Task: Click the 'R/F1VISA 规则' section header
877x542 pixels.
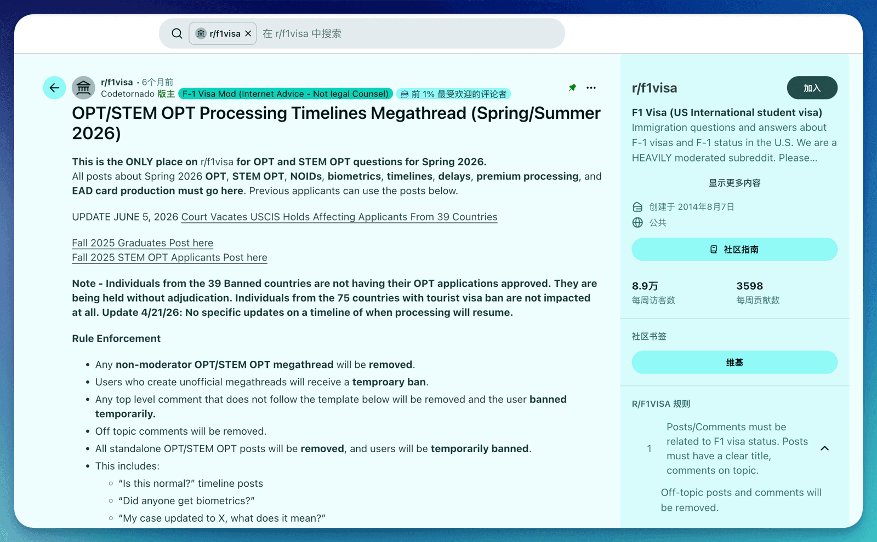Action: coord(661,404)
